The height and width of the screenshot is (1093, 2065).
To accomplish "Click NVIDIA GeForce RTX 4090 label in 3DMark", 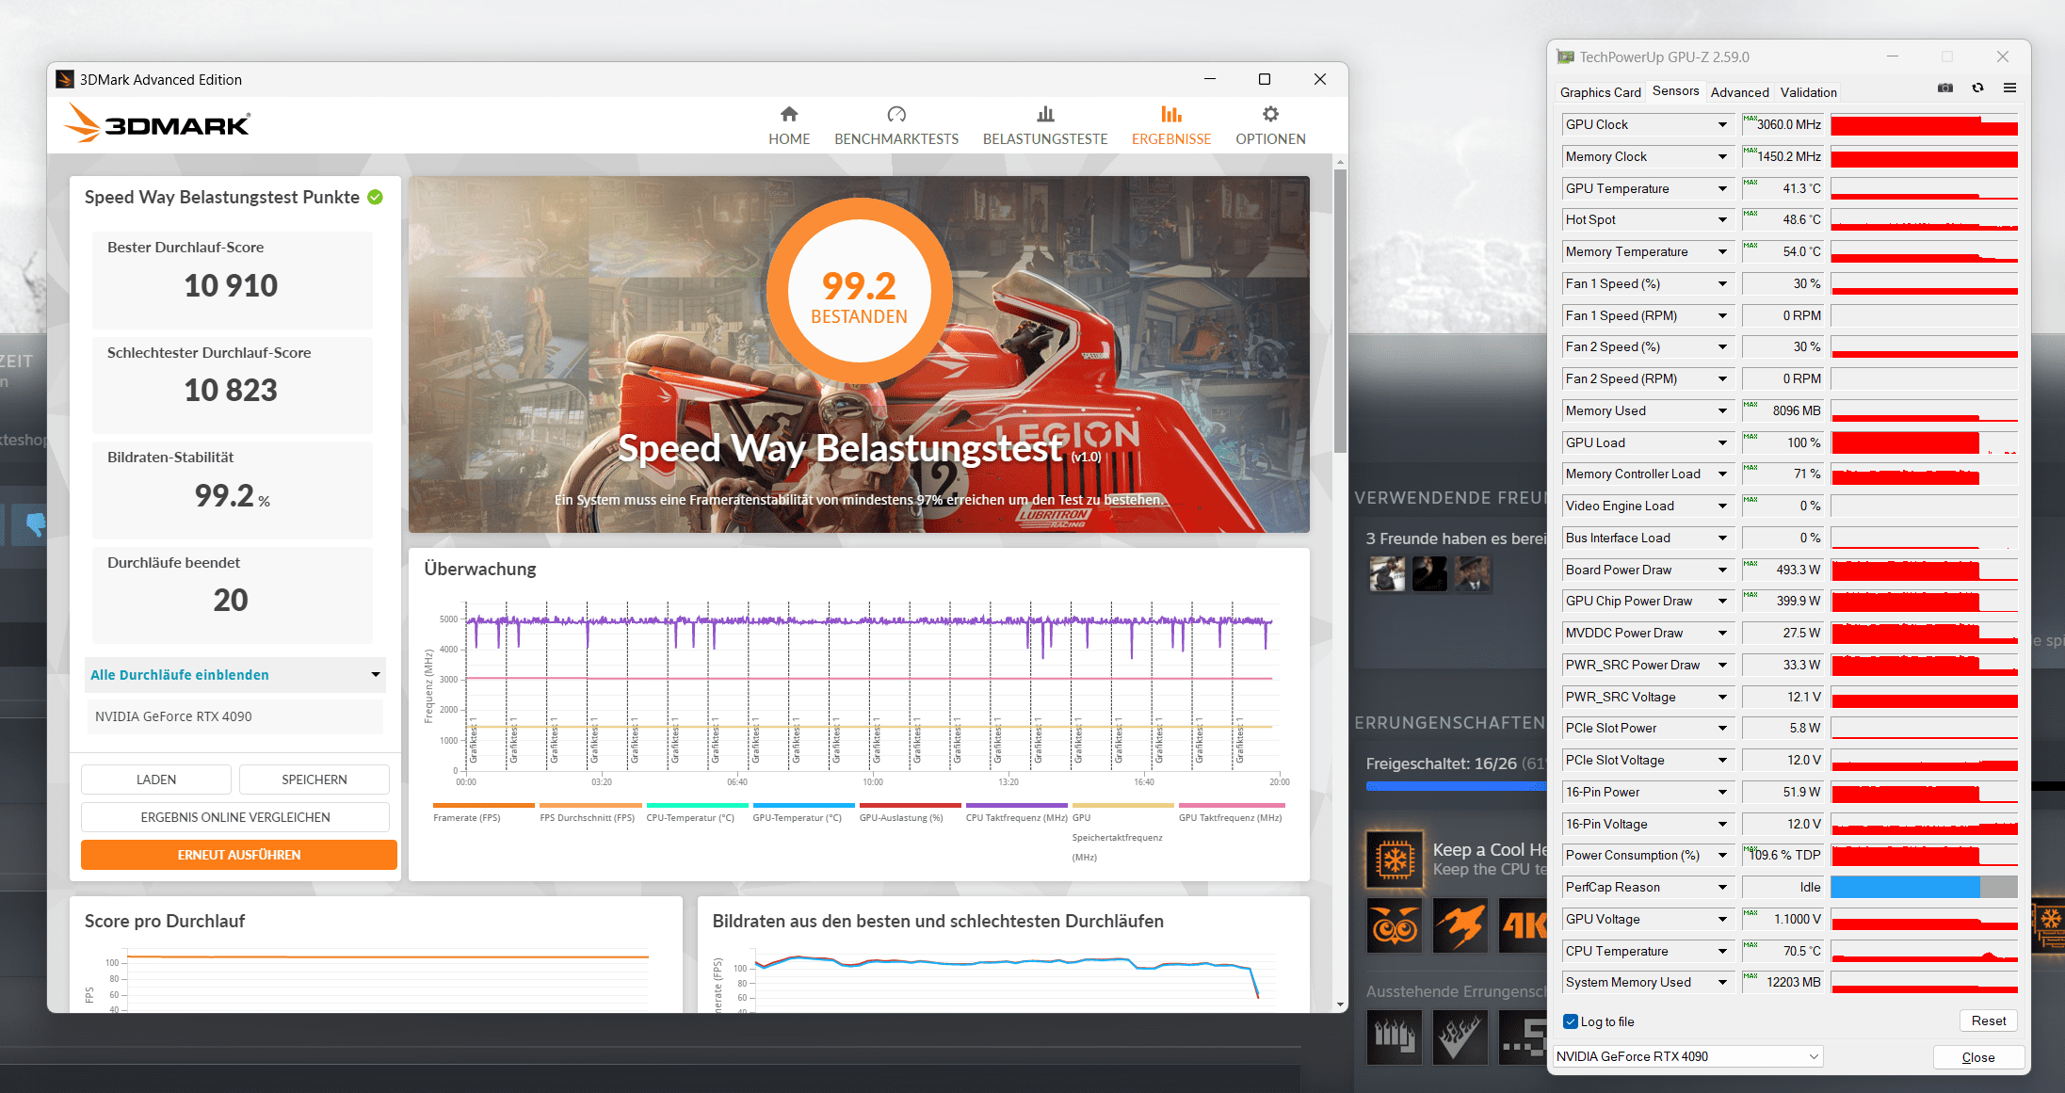I will (x=173, y=716).
